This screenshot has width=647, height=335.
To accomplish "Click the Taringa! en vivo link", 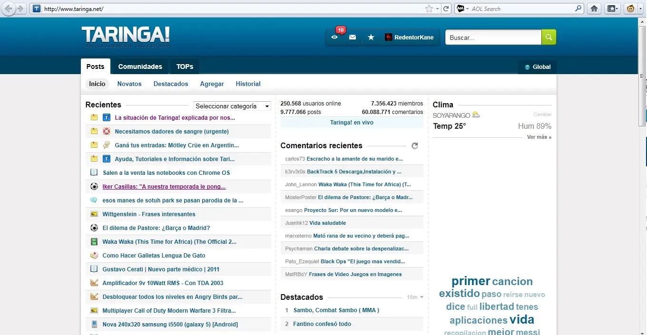I will 352,123.
